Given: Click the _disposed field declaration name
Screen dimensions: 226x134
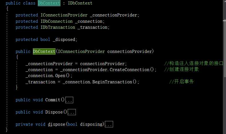Looking at the screenshot, I should tap(65, 40).
